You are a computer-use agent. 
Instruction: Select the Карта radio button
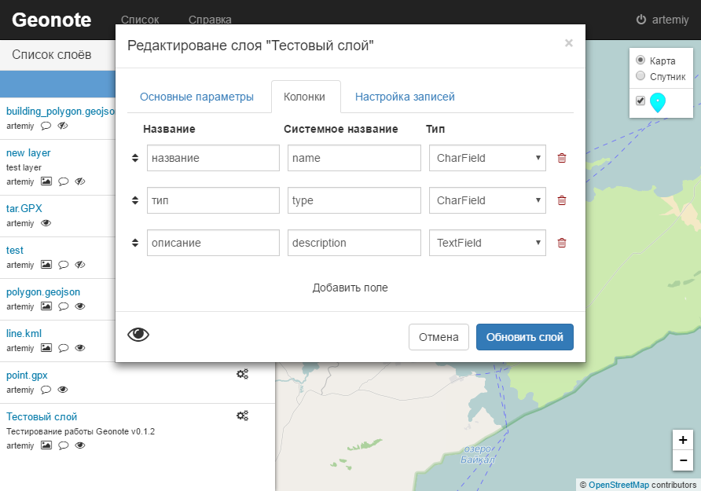pyautogui.click(x=640, y=60)
